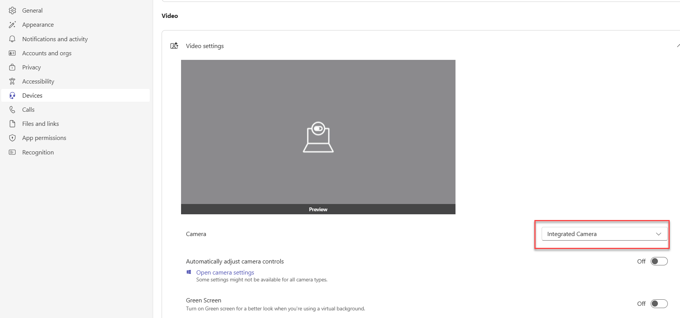This screenshot has width=680, height=318.
Task: Click the General gear icon
Action: pyautogui.click(x=12, y=11)
